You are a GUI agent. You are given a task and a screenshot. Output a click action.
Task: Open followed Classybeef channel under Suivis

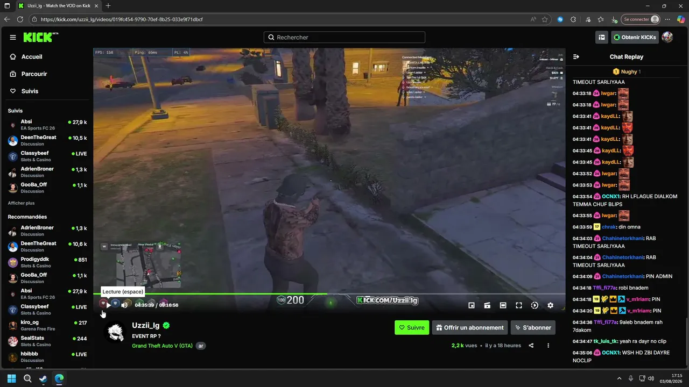(x=47, y=156)
